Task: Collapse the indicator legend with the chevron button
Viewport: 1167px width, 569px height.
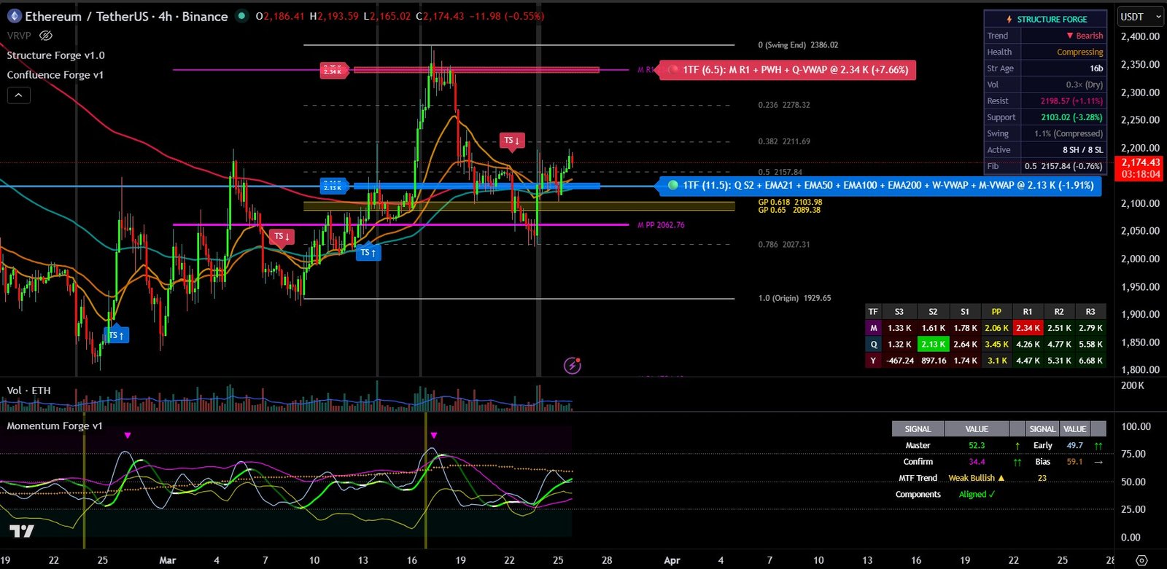Action: click(x=19, y=95)
